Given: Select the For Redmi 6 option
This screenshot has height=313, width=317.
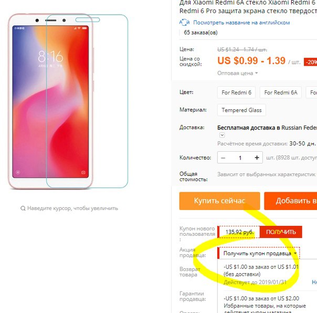Looking at the screenshot, I should click(236, 92).
